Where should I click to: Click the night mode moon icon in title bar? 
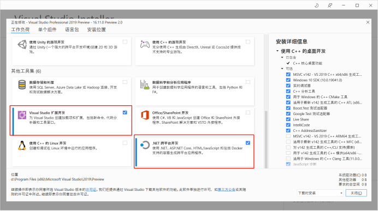[x=316, y=5]
